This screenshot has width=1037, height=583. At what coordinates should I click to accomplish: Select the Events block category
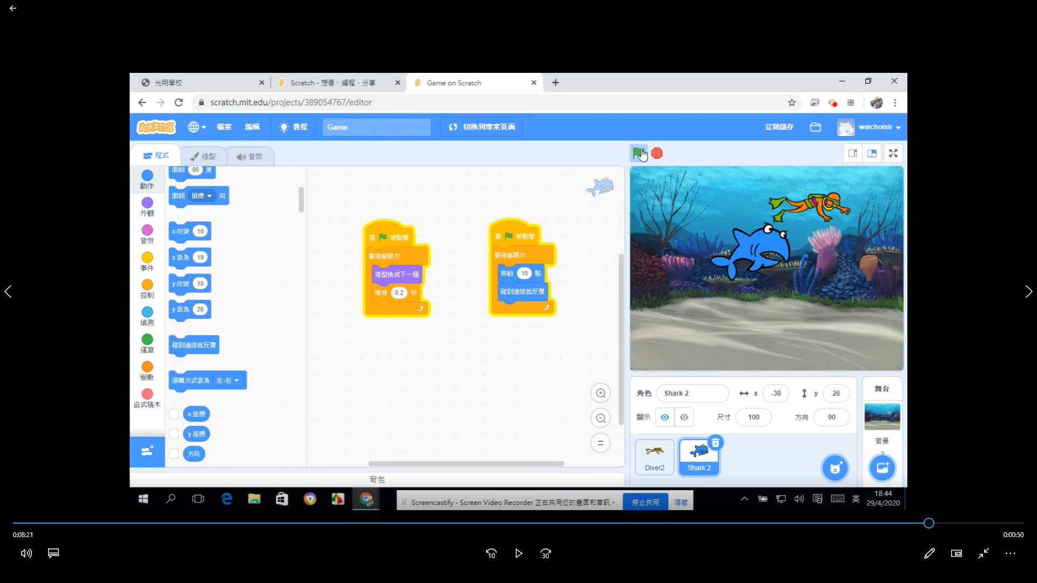[x=147, y=261]
